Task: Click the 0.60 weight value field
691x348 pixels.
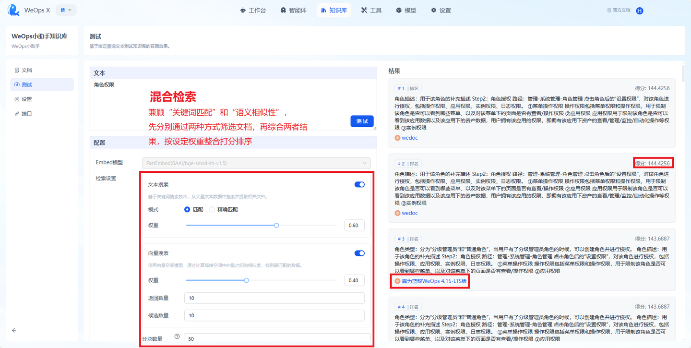Action: click(354, 225)
